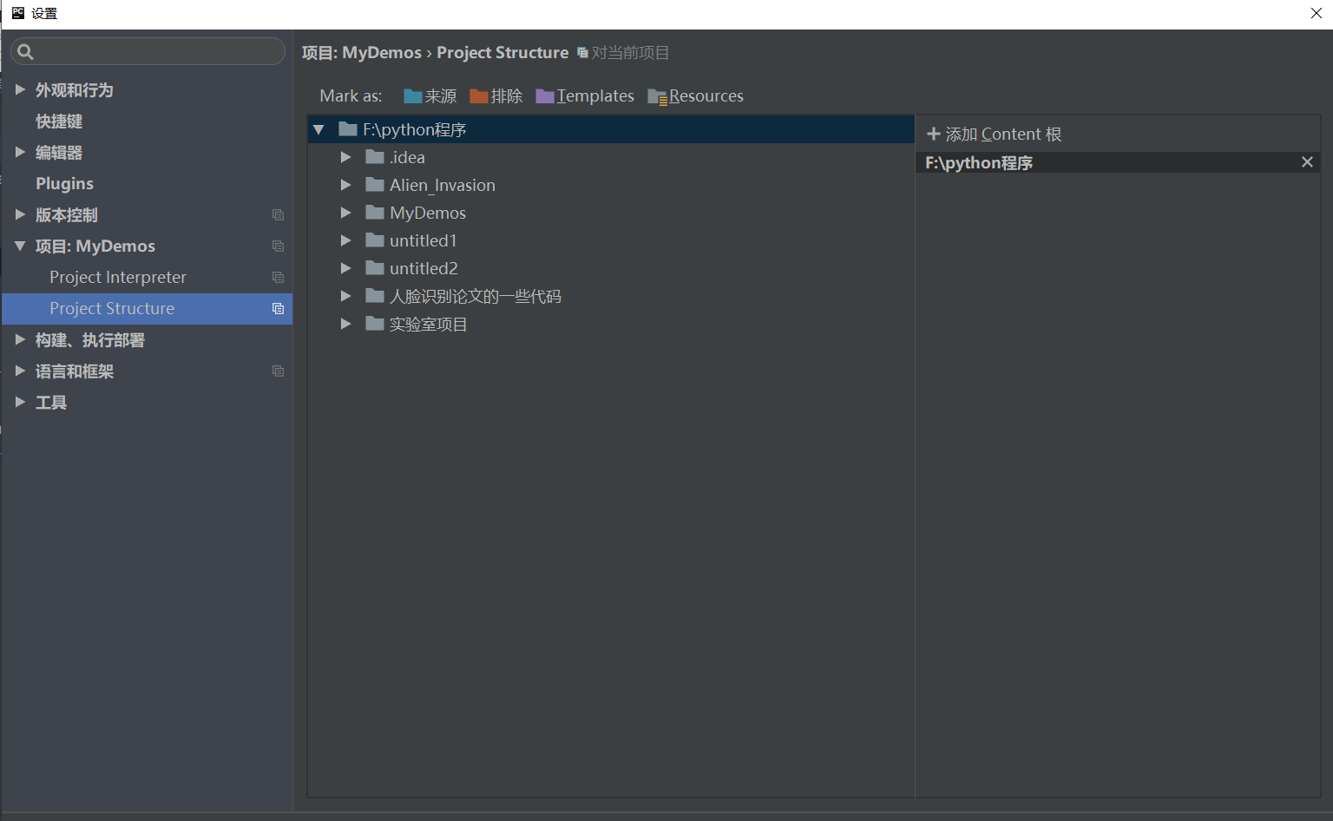This screenshot has width=1333, height=821.
Task: Open the Plugins settings page
Action: [64, 183]
